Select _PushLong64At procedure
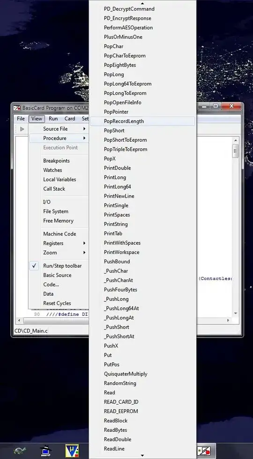 142,308
